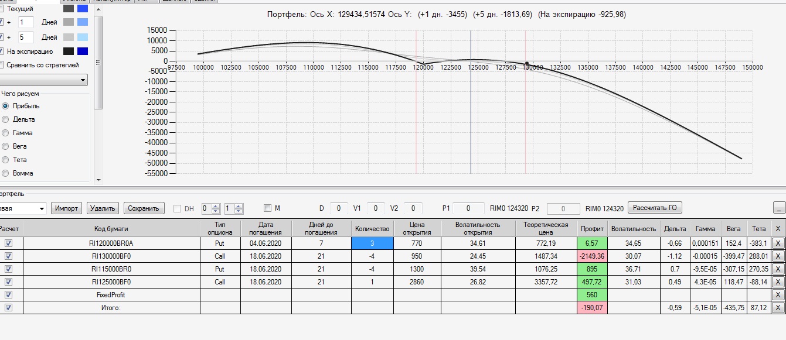This screenshot has height=340, width=786.
Task: Click the Сохранить button
Action: pos(144,208)
